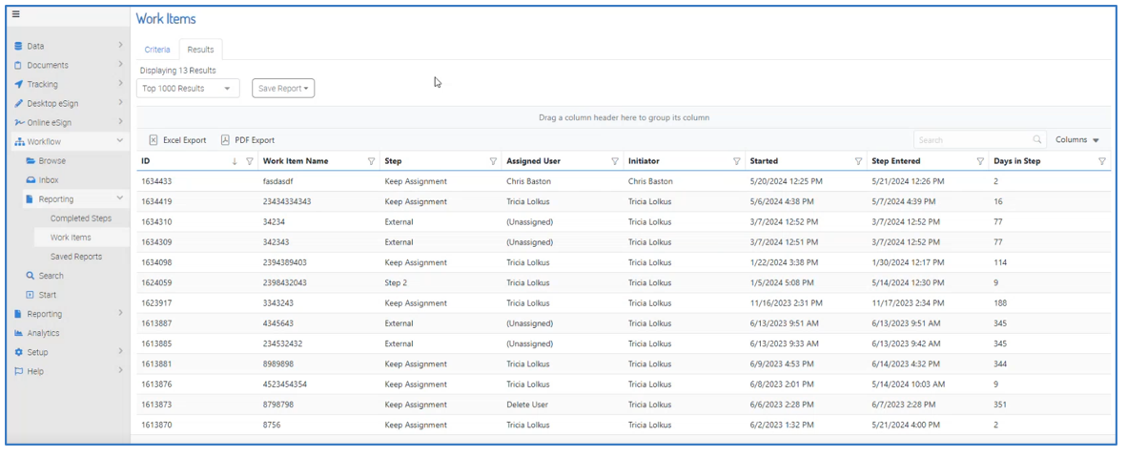Click the Setup gear icon
The height and width of the screenshot is (457, 1127).
[x=19, y=353]
